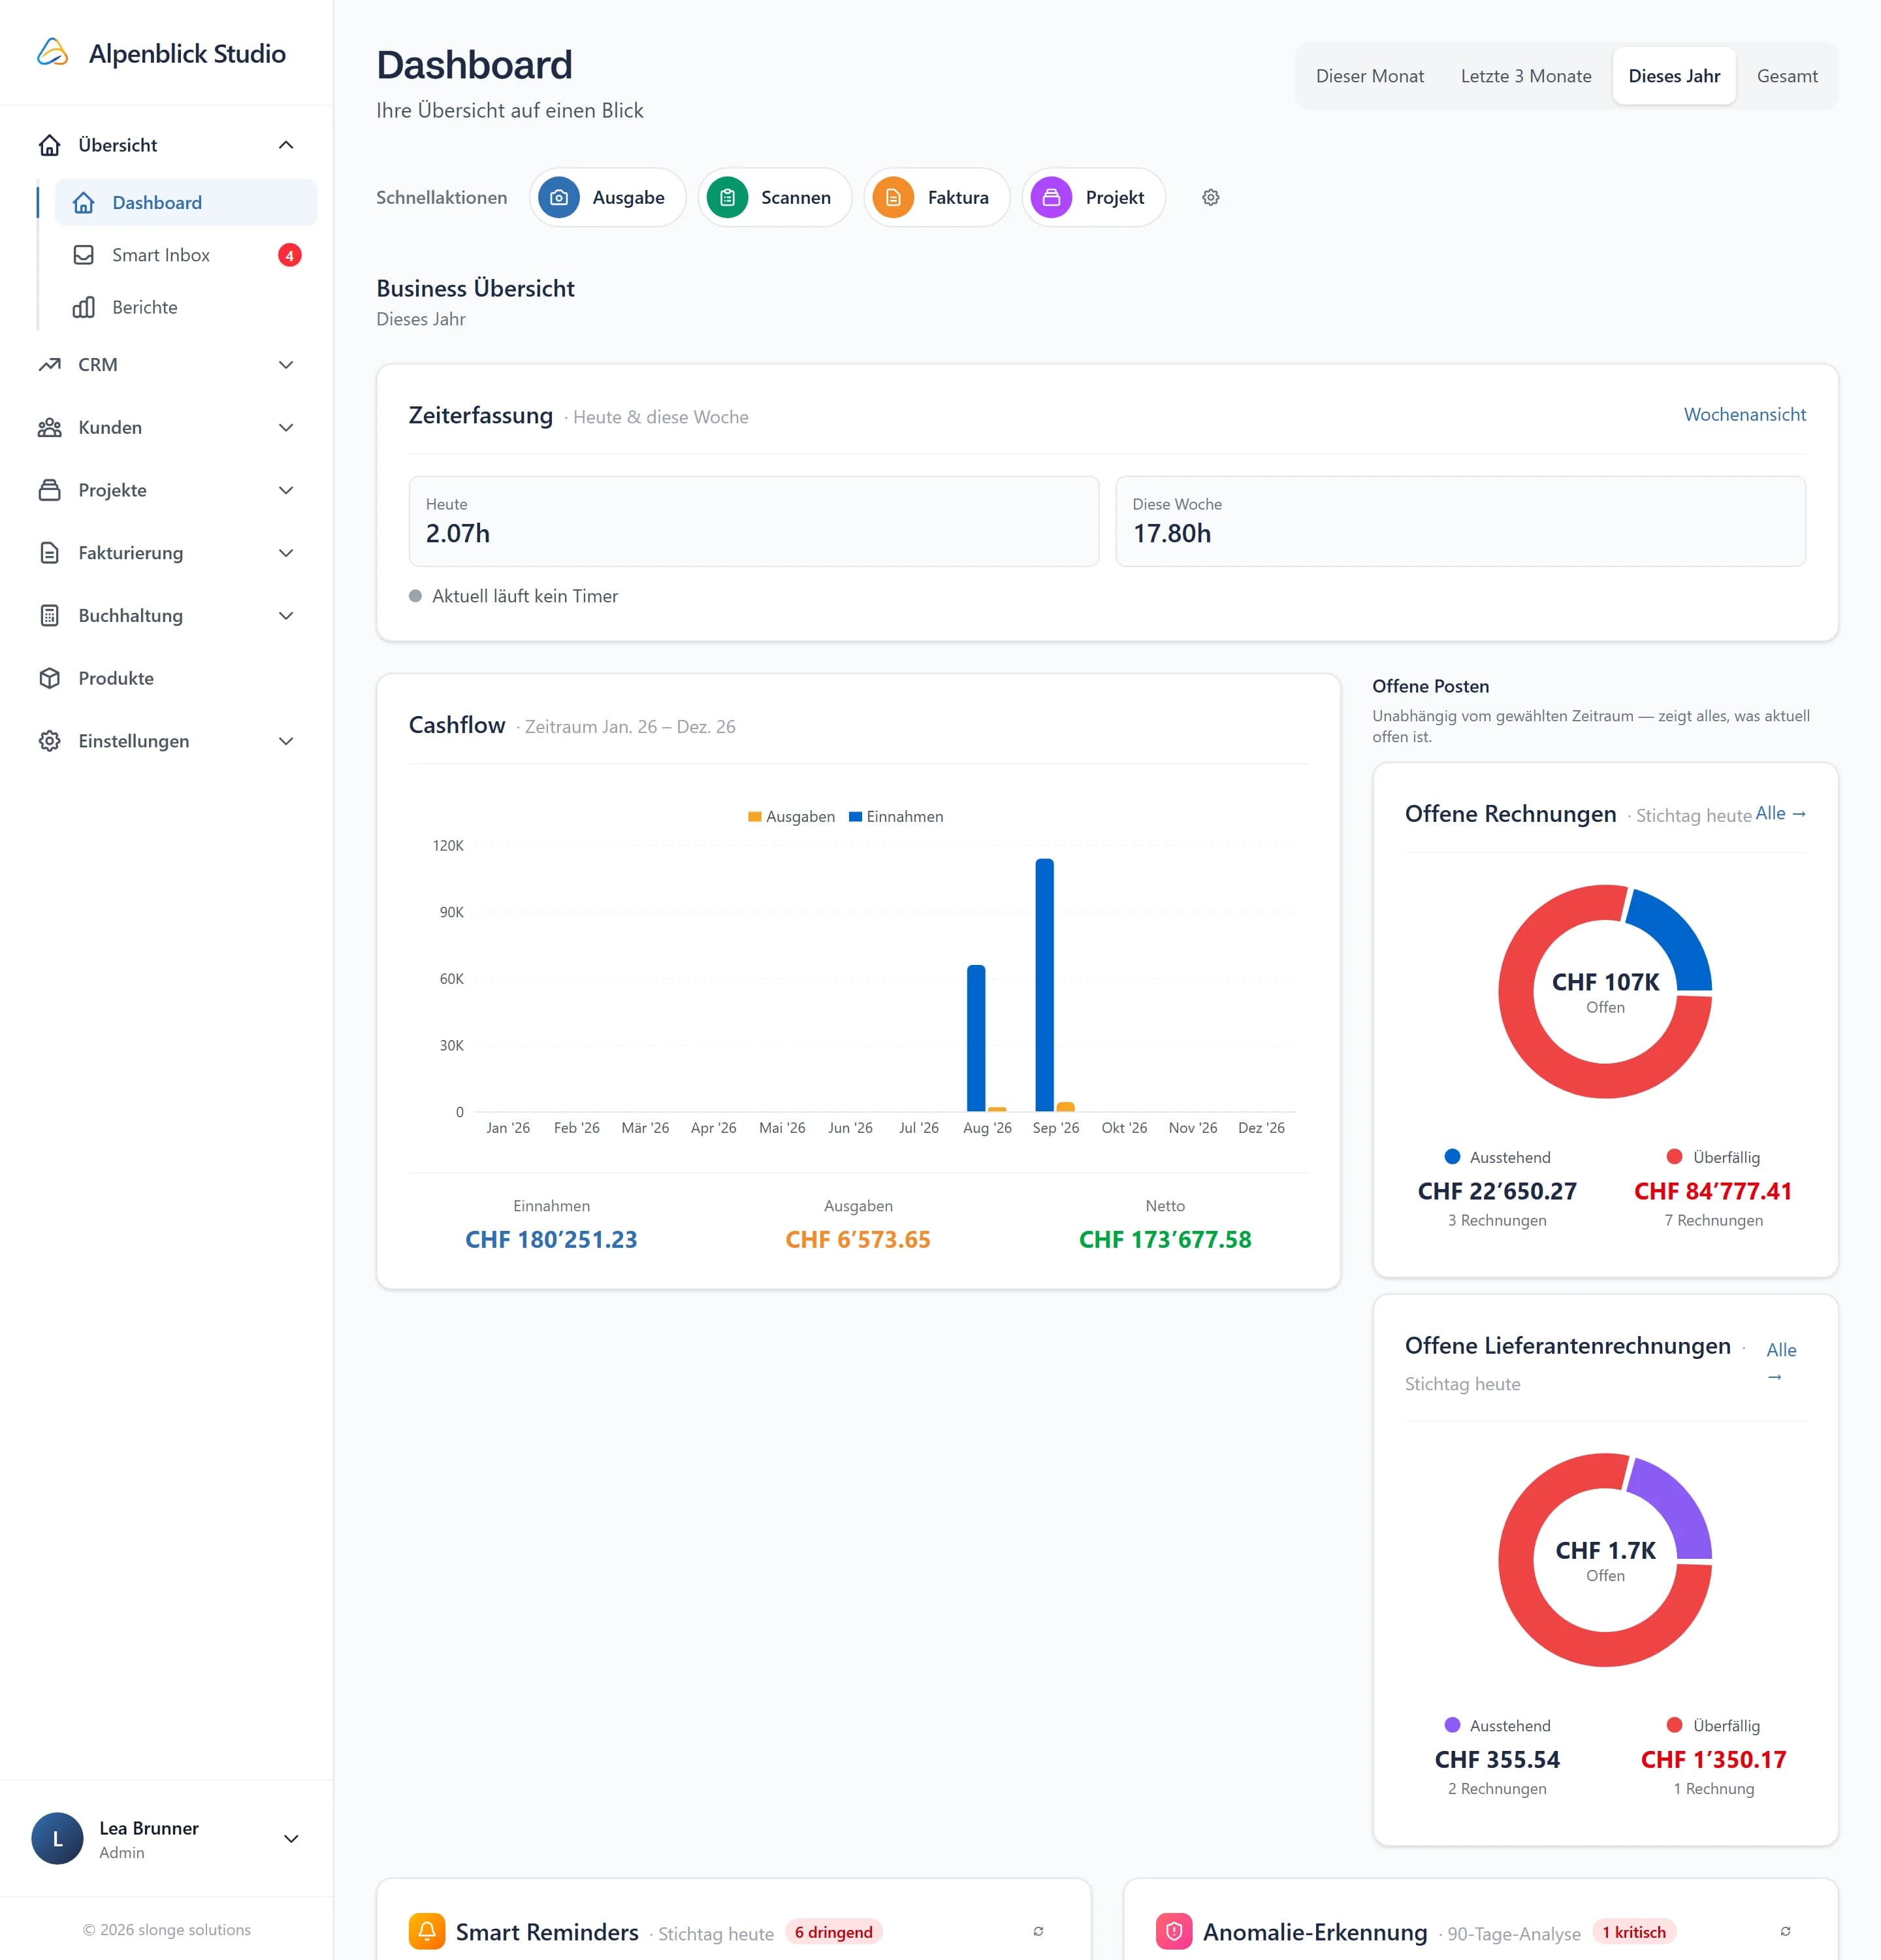This screenshot has height=1960, width=1881.
Task: Click the 6 dringend badge
Action: [833, 1932]
